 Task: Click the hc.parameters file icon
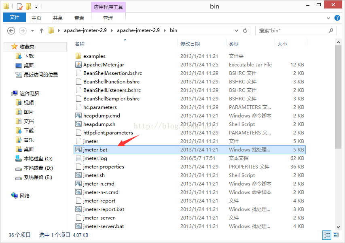tap(78, 107)
